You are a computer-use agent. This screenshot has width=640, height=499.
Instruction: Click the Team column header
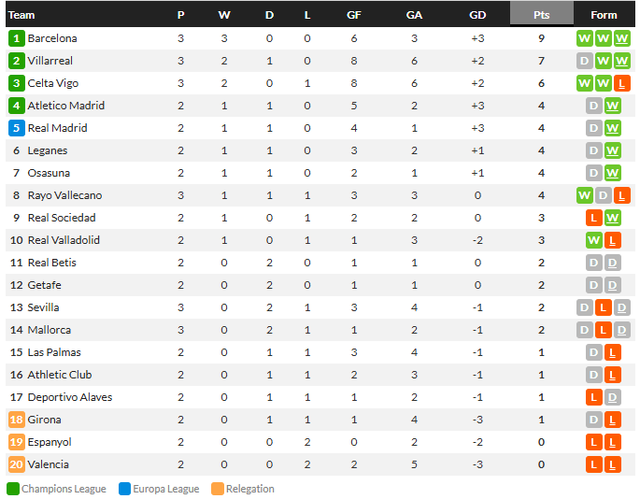tap(21, 15)
